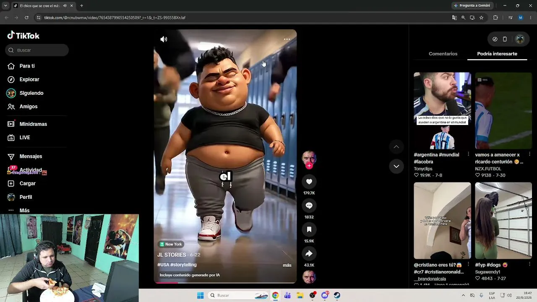
Task: Open site information icon in the address bar
Action: click(x=39, y=18)
